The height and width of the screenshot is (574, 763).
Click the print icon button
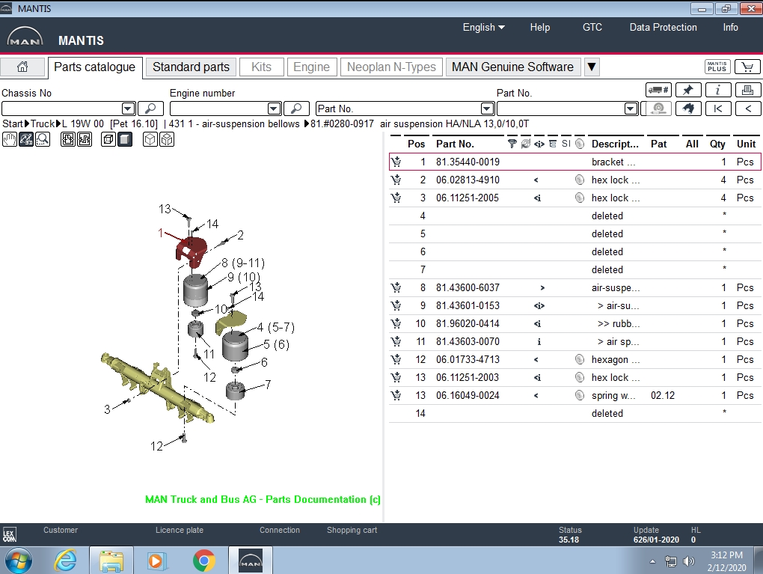pyautogui.click(x=747, y=90)
